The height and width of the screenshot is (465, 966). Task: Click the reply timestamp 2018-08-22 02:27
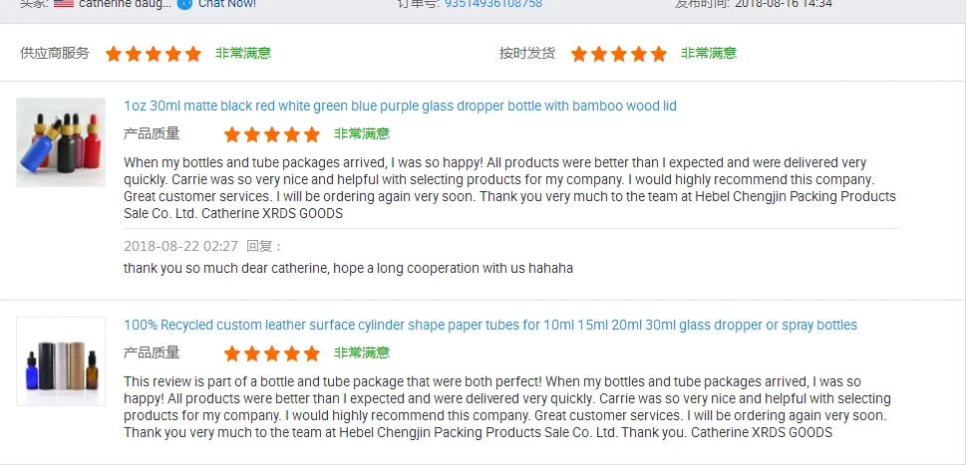point(180,246)
